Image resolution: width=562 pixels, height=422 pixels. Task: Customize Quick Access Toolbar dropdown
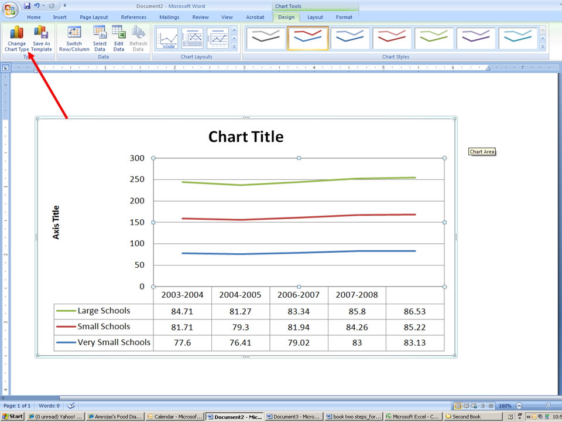(x=64, y=6)
